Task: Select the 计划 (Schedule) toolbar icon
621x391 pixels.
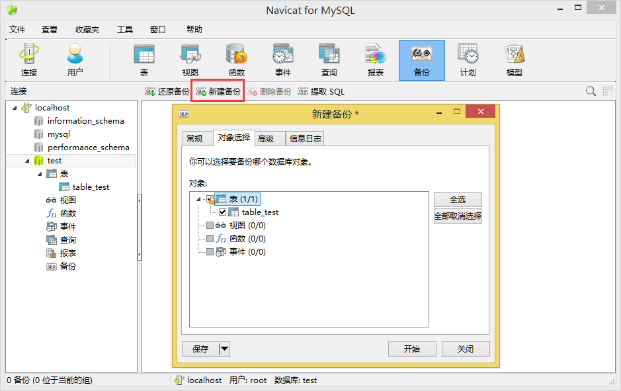Action: pyautogui.click(x=468, y=60)
